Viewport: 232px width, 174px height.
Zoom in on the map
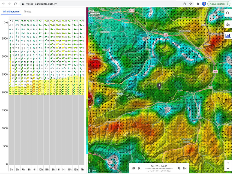pyautogui.click(x=228, y=163)
